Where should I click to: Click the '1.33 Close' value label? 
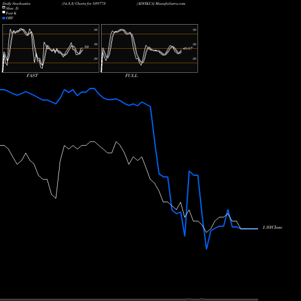(x=273, y=228)
